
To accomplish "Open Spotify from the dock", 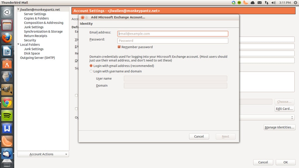I will (x=7, y=115).
